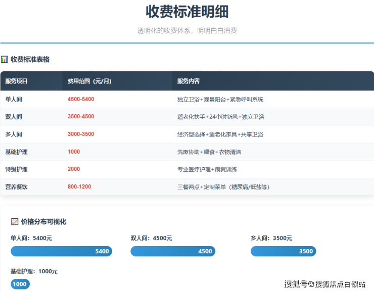Click the red 3000-3500 price value
This screenshot has width=374, height=292.
point(81,134)
